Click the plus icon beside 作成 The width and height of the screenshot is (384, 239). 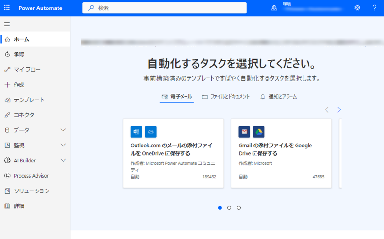click(x=8, y=85)
